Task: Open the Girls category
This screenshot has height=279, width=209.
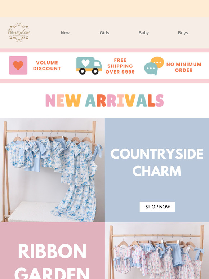Action: click(104, 33)
